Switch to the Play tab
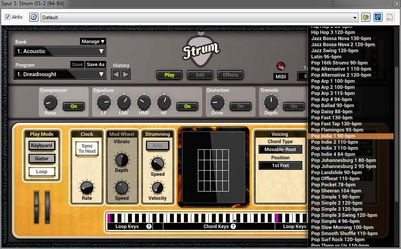This screenshot has width=401, height=249. pos(169,75)
